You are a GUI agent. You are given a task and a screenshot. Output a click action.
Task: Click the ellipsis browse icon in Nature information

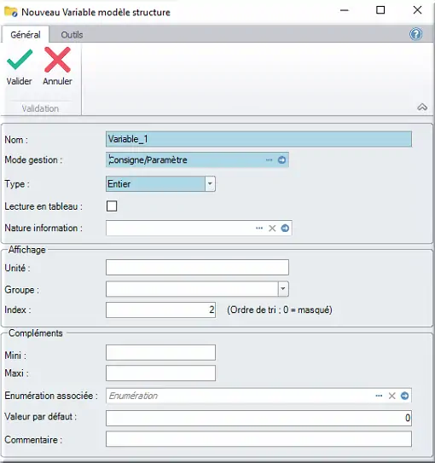[259, 229]
